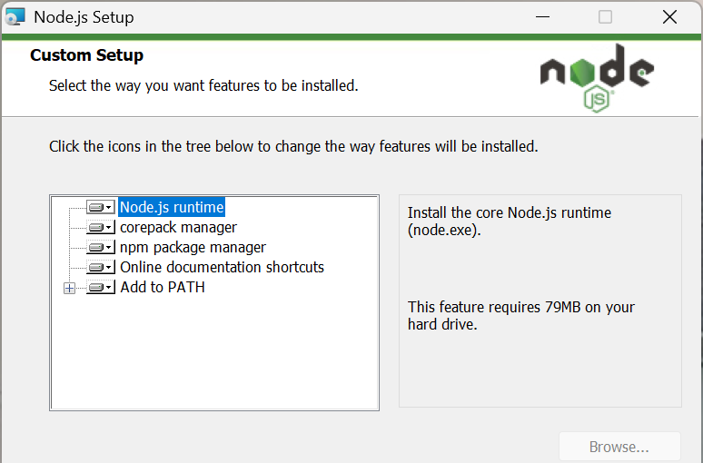Select the Node.js runtime feature

coord(172,207)
